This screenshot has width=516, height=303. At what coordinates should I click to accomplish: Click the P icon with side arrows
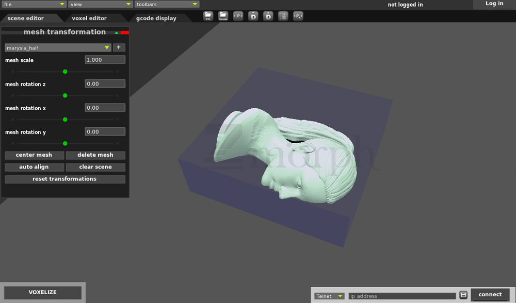(238, 16)
